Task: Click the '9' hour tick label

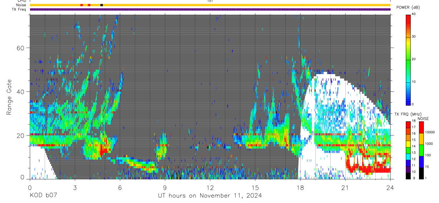Action: [165, 187]
